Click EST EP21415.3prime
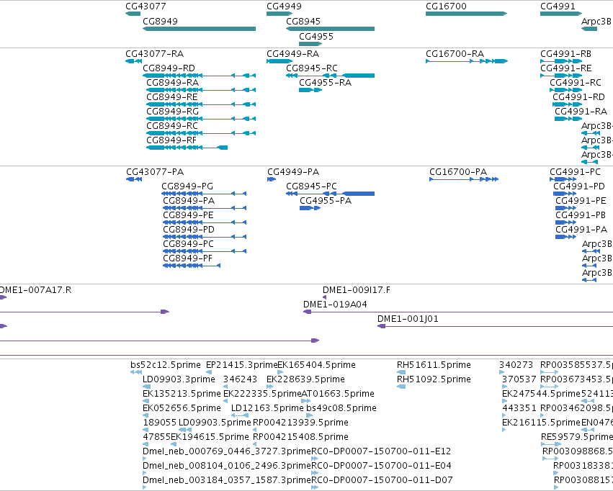The height and width of the screenshot is (491, 613). click(209, 372)
